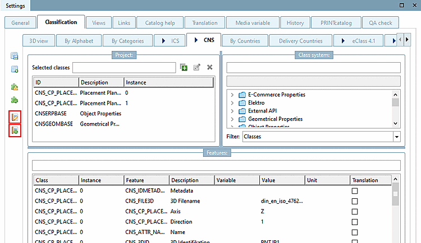This screenshot has height=243, width=421.
Task: Open the Filter Classes dropdown
Action: coord(396,137)
